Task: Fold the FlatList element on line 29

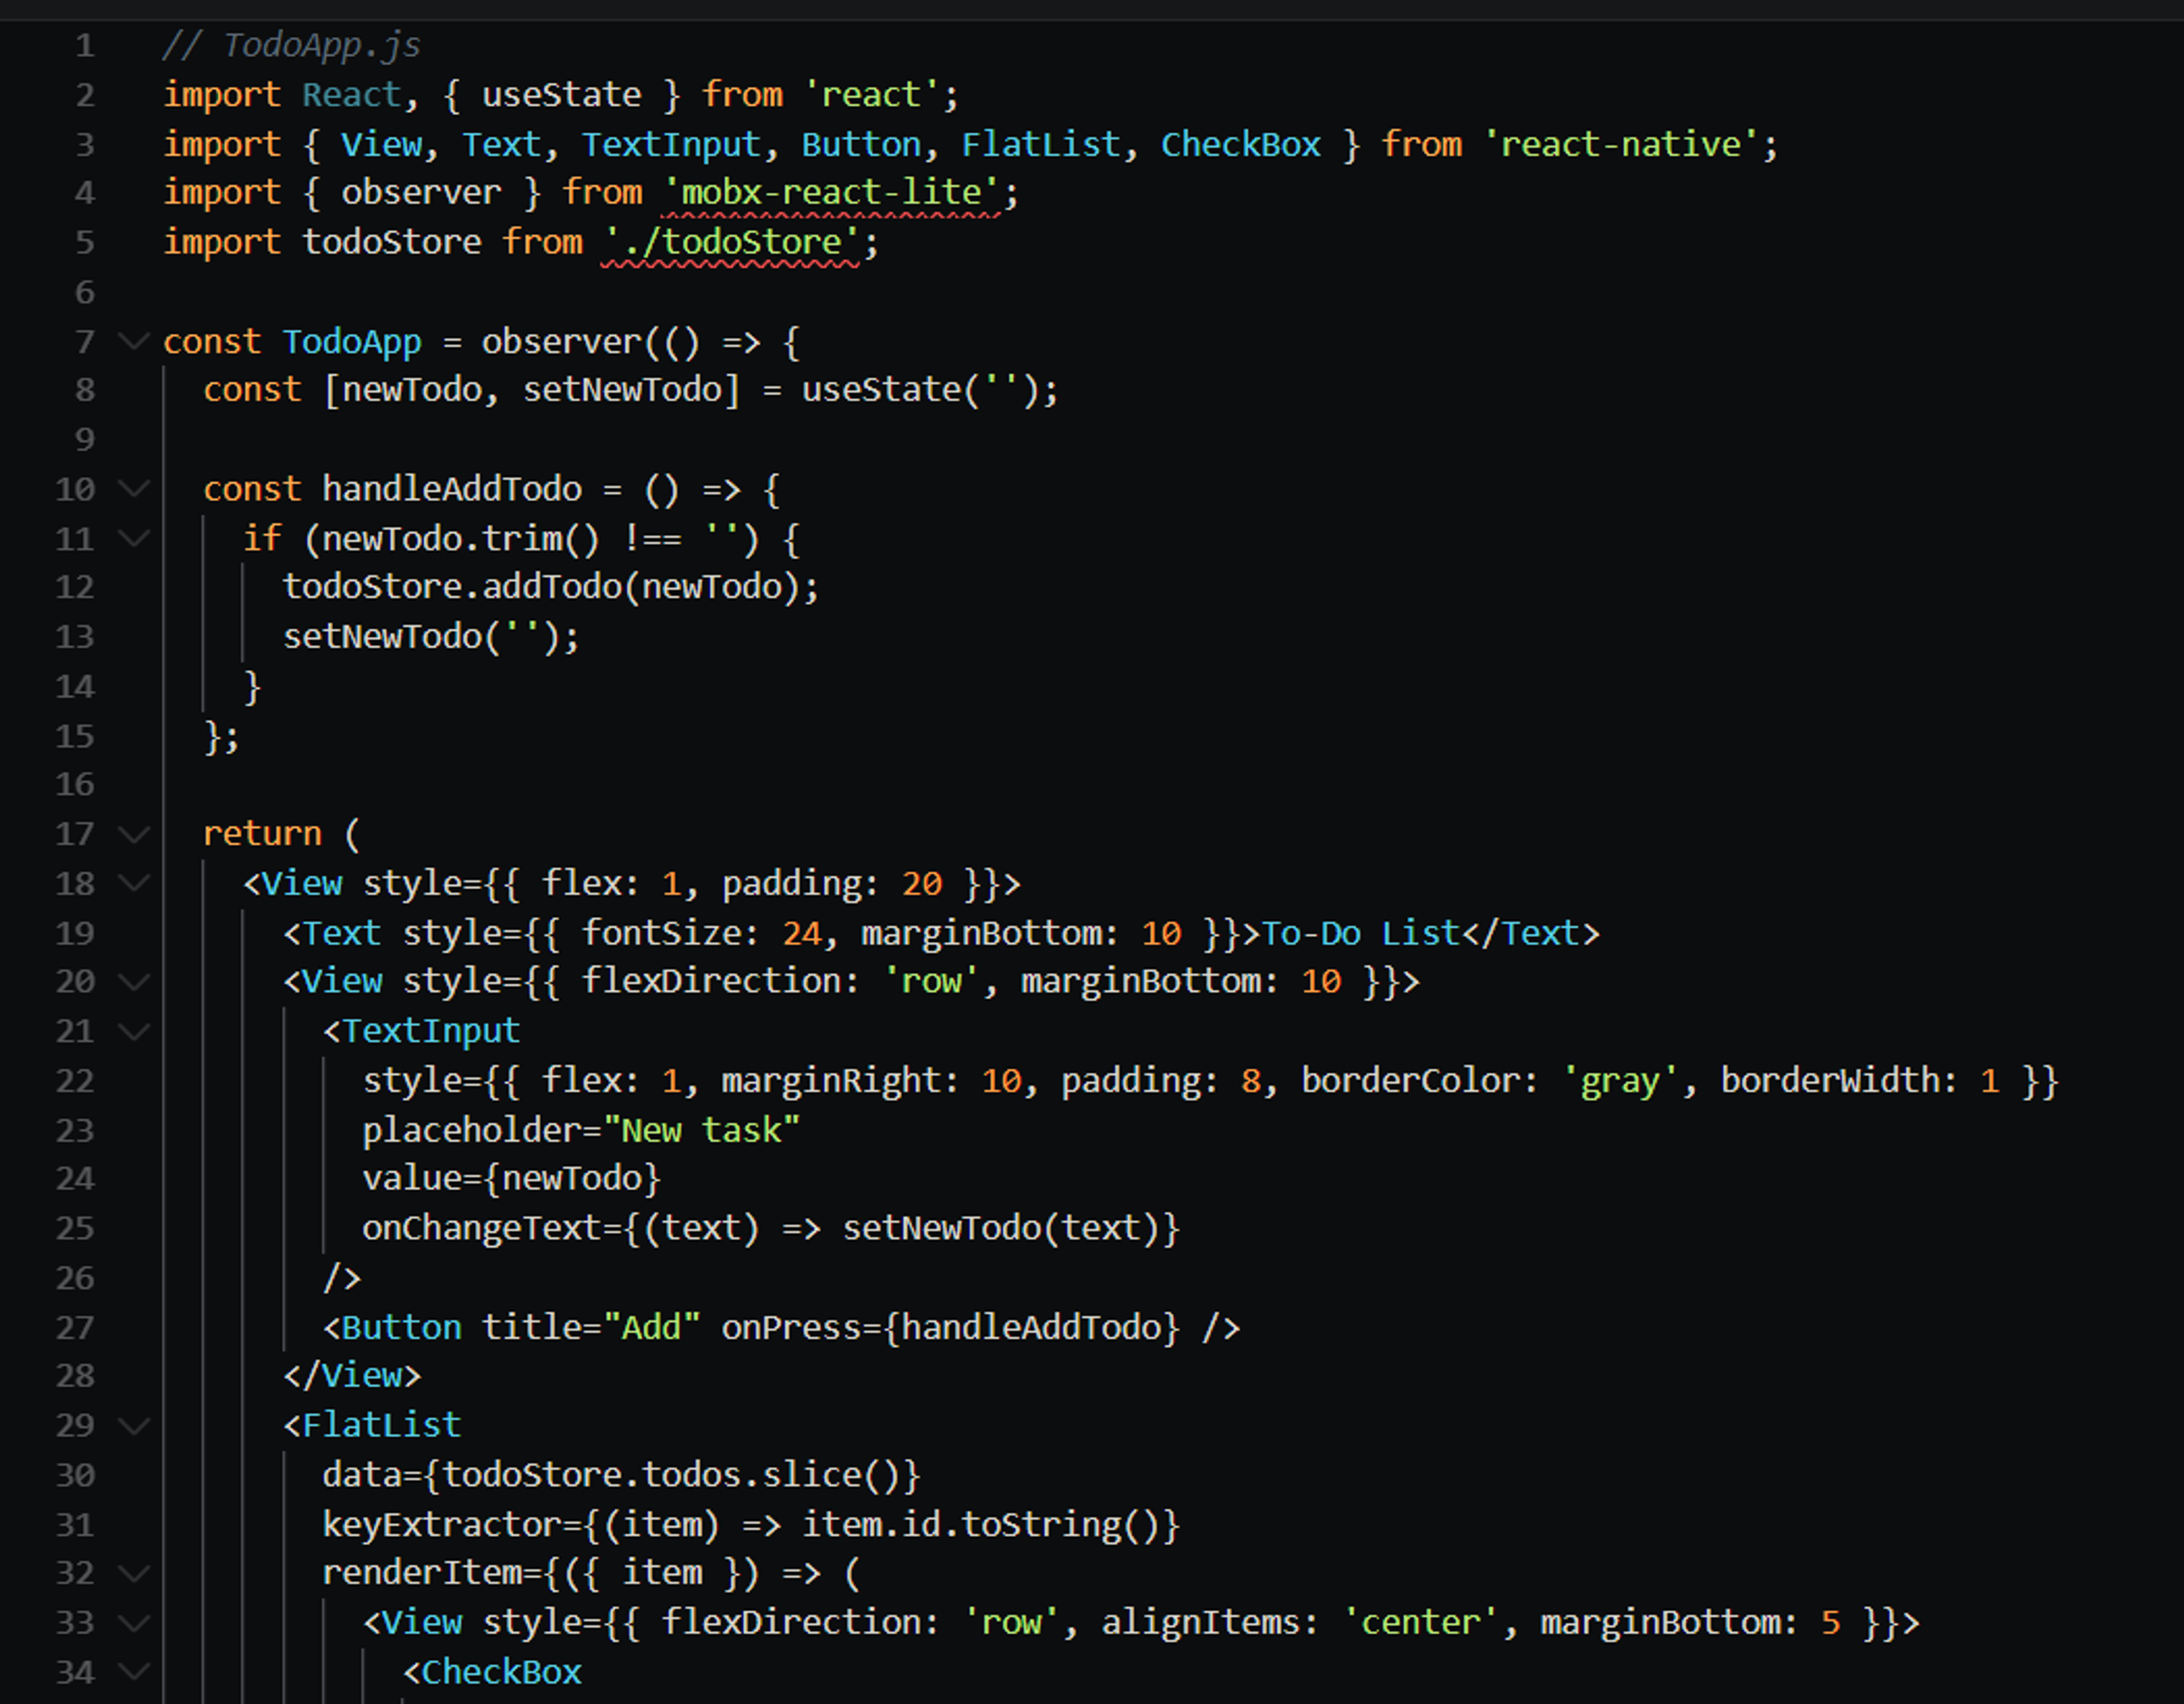Action: (x=133, y=1425)
